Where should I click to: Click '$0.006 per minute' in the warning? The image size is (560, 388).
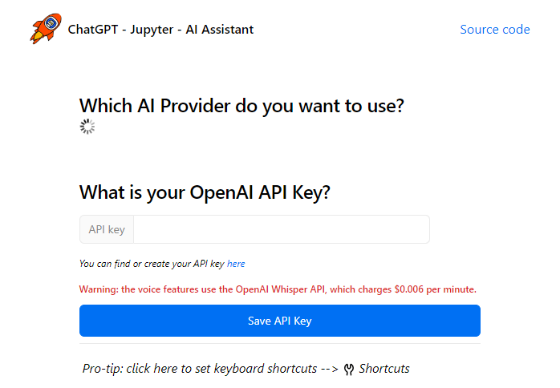pos(436,289)
